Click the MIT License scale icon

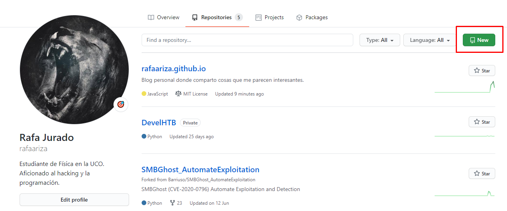tap(178, 94)
